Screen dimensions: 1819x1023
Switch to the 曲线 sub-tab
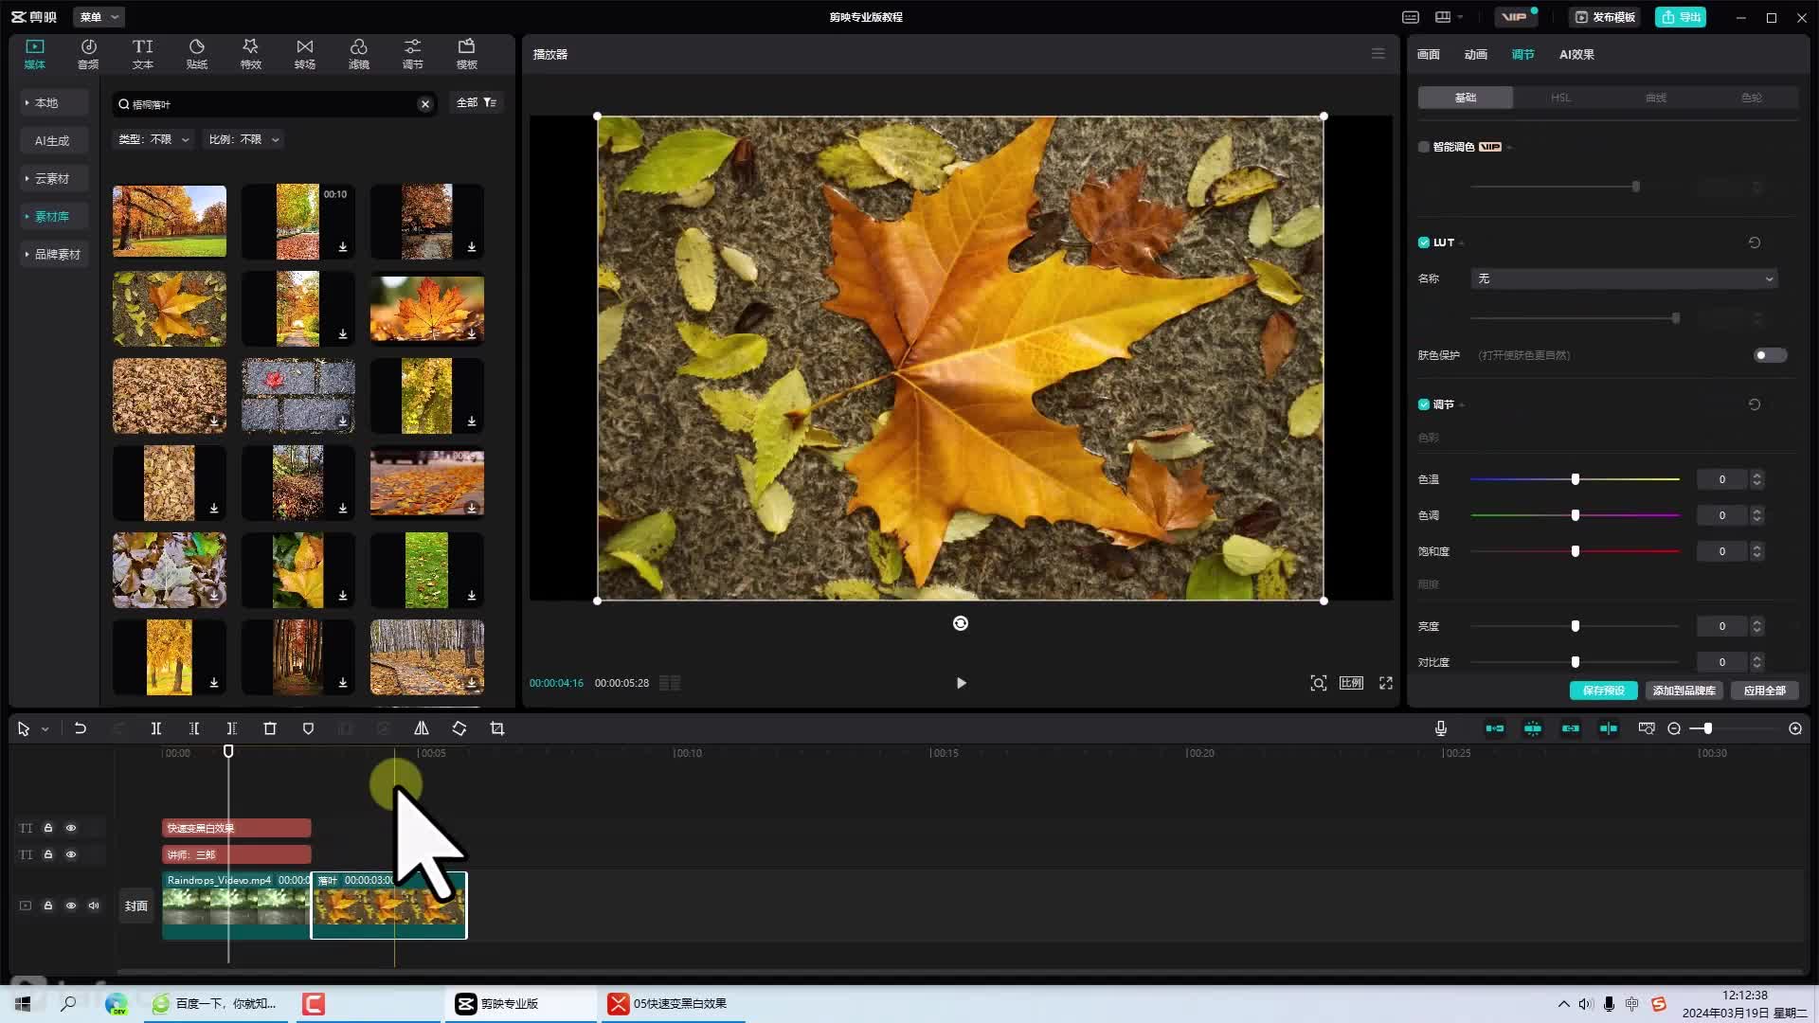click(1655, 98)
